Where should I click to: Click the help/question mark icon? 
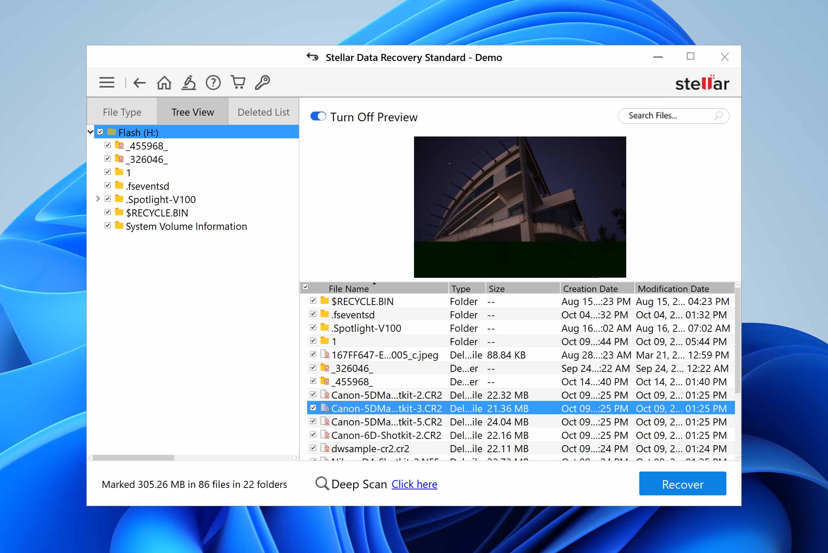click(213, 82)
